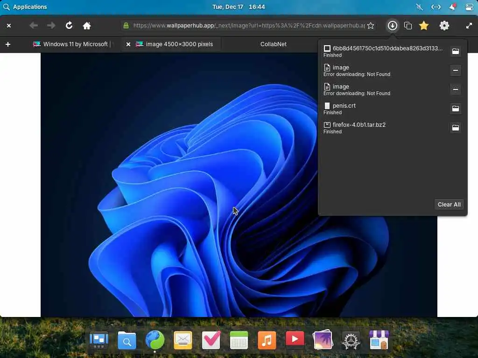Click the web browser globe dock icon
This screenshot has width=478, height=358.
155,340
